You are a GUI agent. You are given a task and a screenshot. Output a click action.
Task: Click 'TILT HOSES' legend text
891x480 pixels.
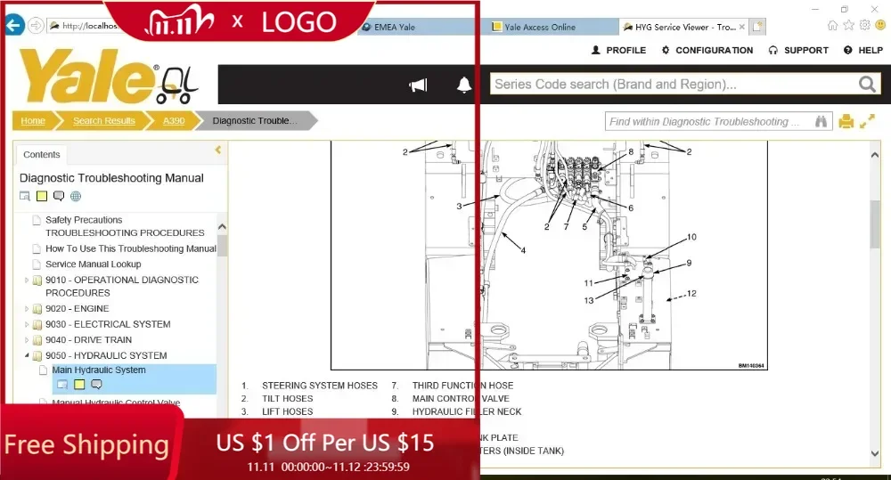point(287,398)
